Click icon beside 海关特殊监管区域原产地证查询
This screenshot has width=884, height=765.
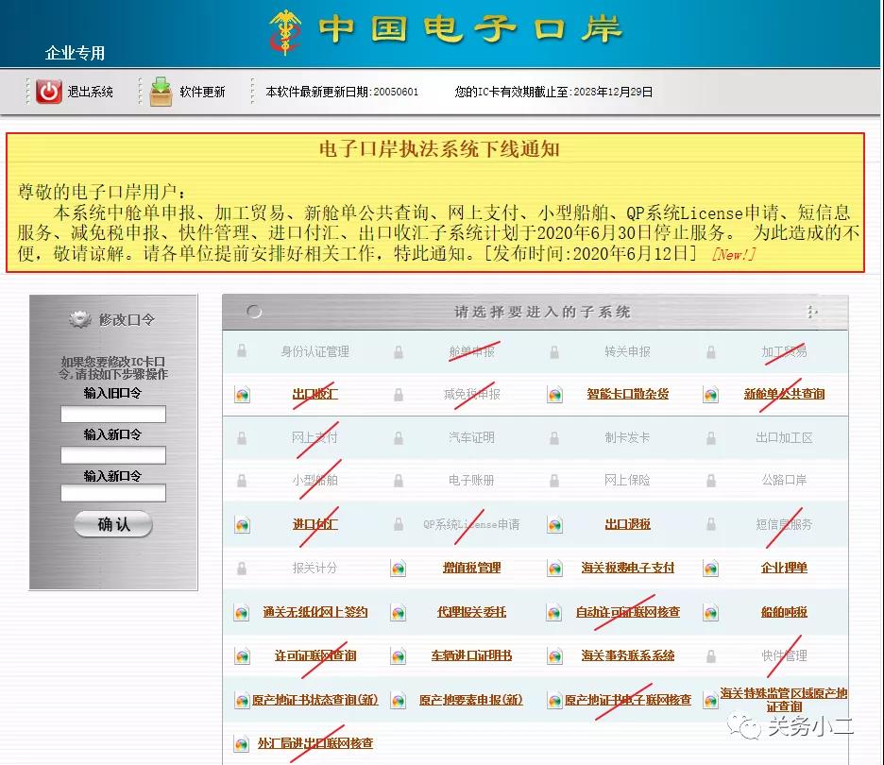[x=711, y=700]
